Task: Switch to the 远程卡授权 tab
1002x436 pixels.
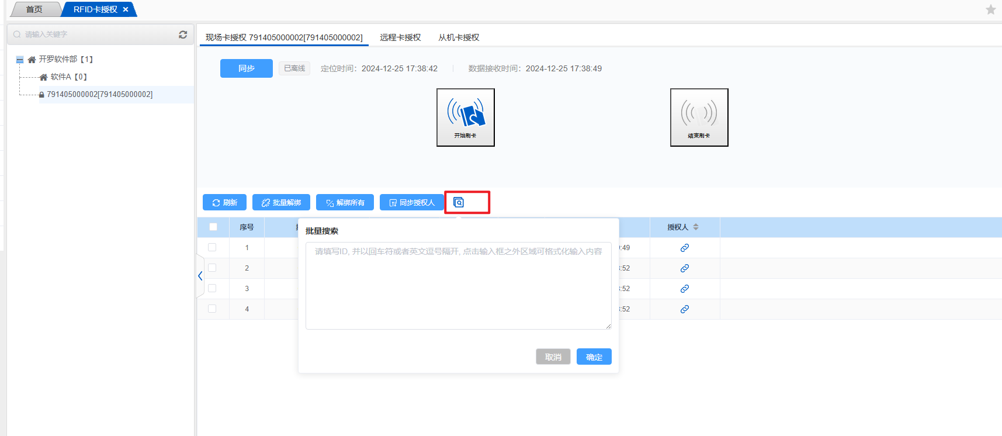Action: point(400,37)
